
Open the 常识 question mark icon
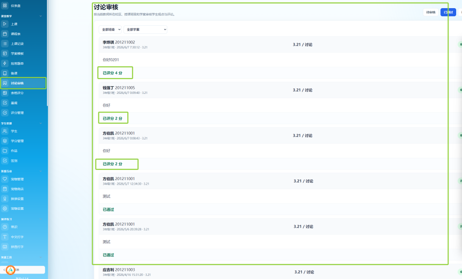click(5, 227)
